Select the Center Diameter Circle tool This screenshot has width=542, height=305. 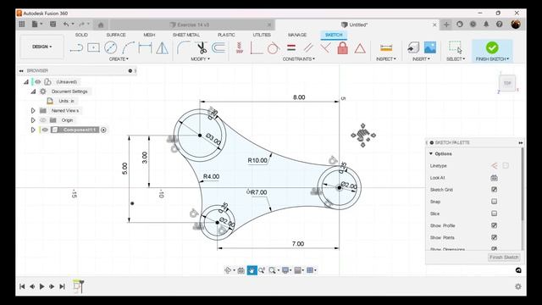pos(111,47)
